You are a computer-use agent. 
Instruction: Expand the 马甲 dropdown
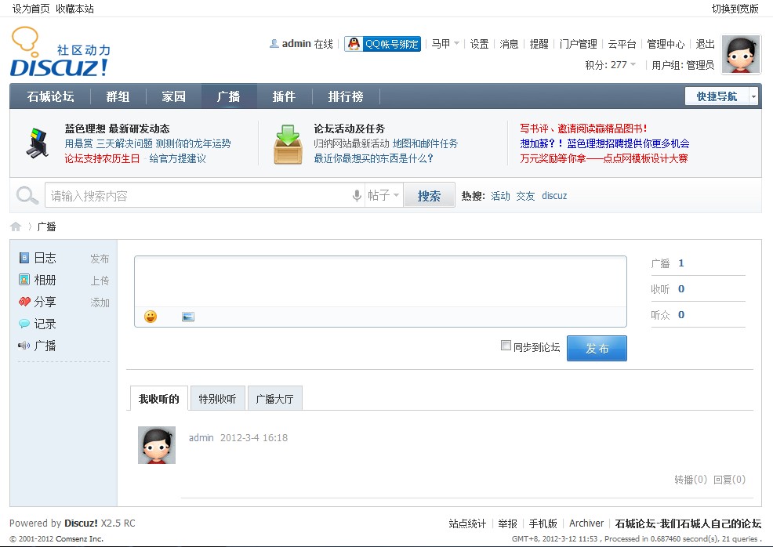point(445,44)
